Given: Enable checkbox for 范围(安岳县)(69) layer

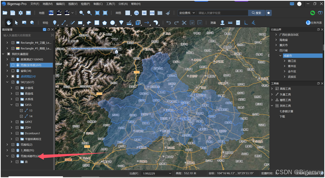Looking at the screenshot, I should coord(13,65).
